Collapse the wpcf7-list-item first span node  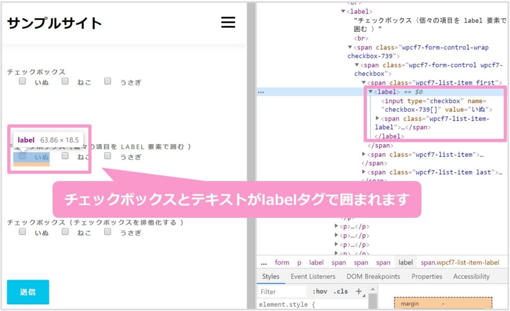click(364, 83)
